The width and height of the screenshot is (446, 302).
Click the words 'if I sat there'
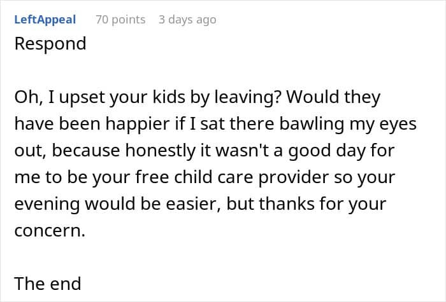pyautogui.click(x=224, y=124)
